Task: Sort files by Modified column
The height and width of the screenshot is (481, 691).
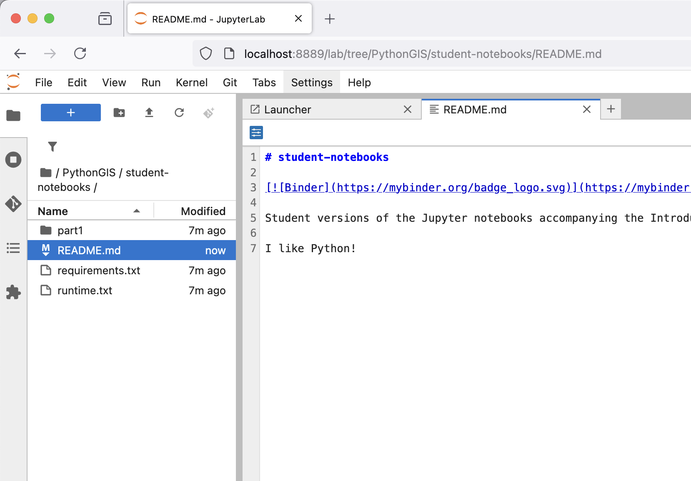Action: (195, 211)
